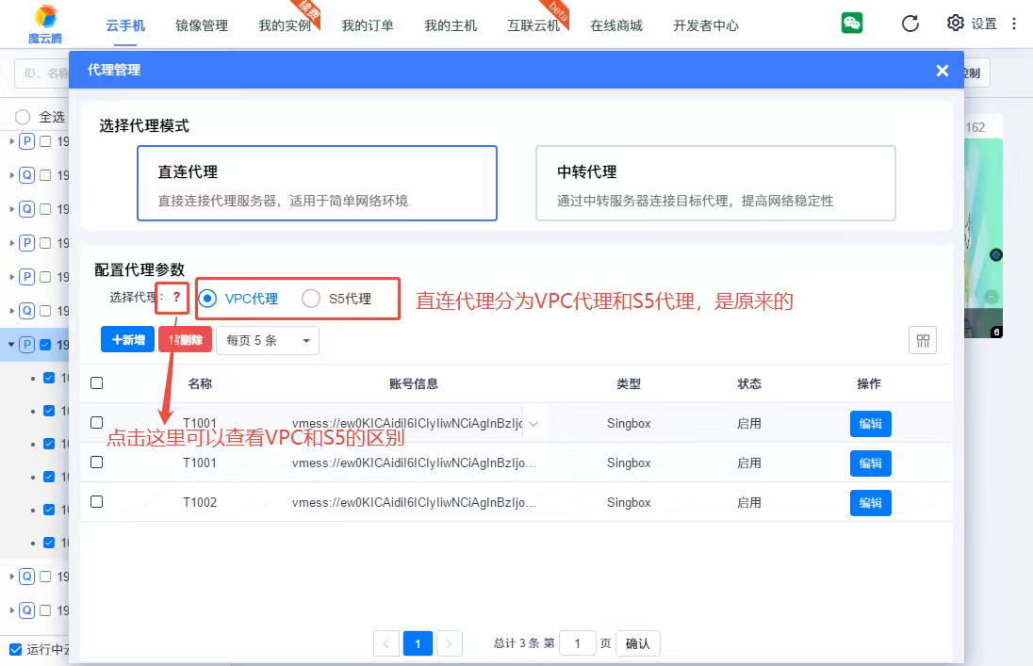Click the column layout grid icon
This screenshot has width=1033, height=666.
click(922, 340)
